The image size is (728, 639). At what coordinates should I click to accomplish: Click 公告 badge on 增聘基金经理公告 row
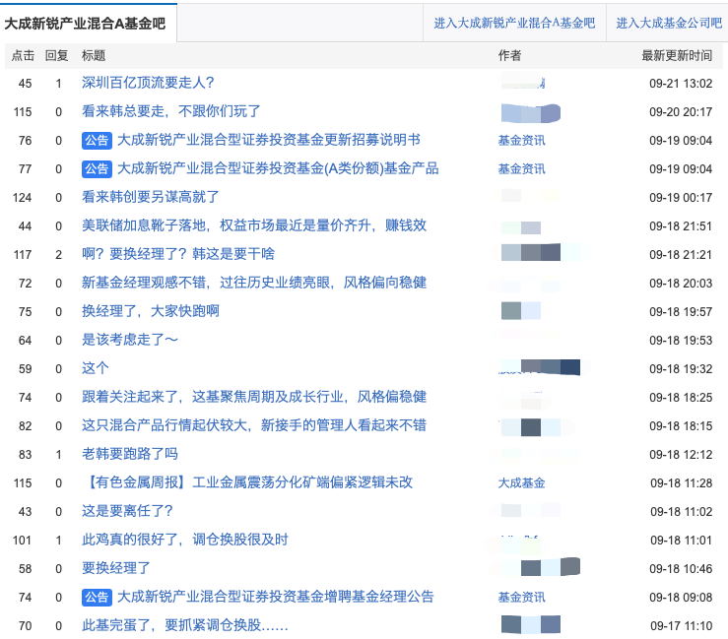pyautogui.click(x=97, y=597)
